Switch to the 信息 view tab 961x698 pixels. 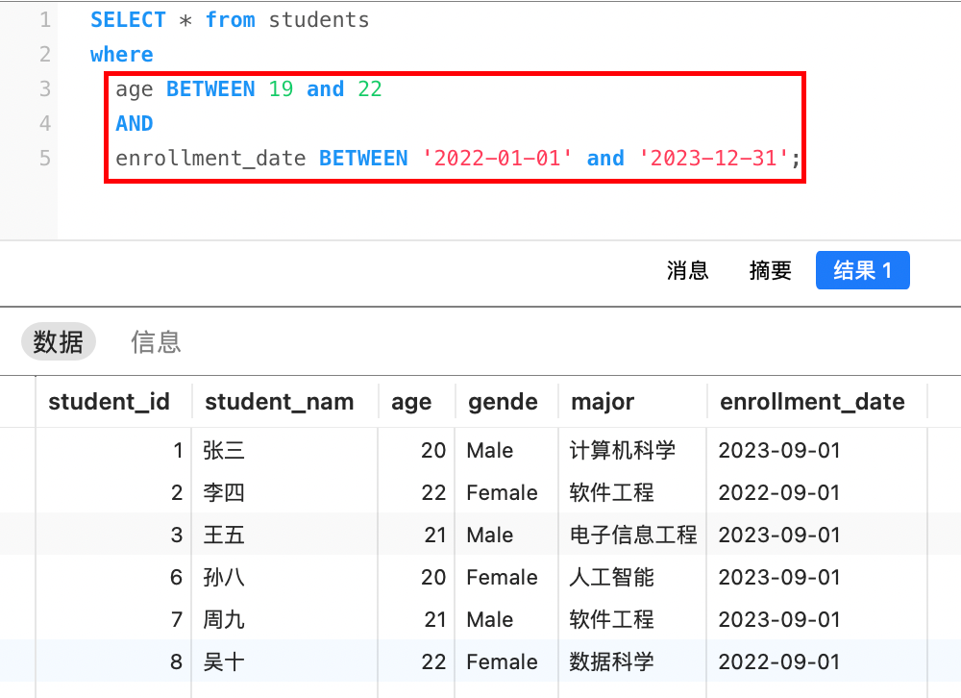[156, 341]
